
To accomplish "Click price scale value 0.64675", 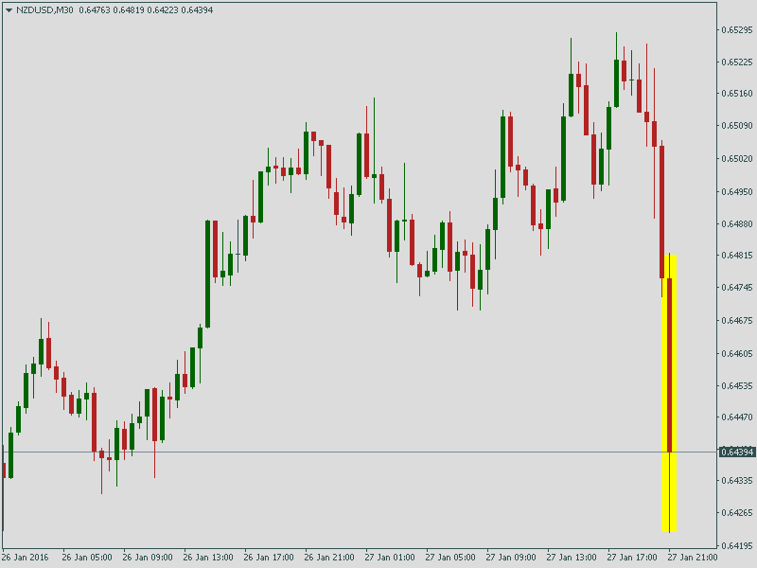I will point(737,320).
